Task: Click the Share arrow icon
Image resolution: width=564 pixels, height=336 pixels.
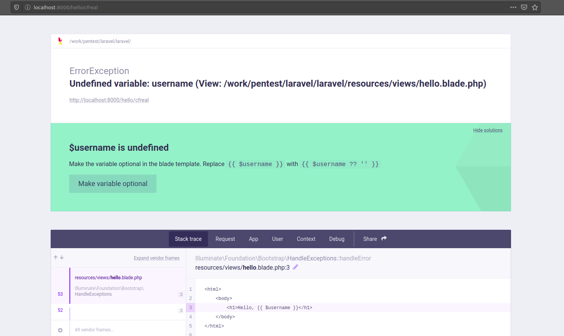Action: (384, 239)
